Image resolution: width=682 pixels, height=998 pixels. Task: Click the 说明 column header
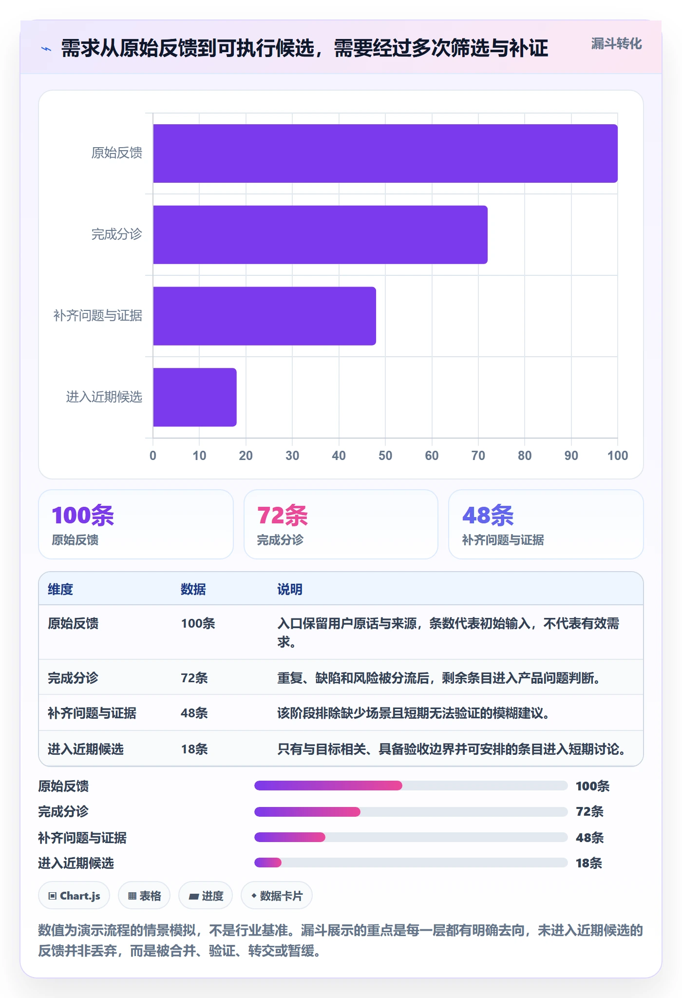pos(290,589)
